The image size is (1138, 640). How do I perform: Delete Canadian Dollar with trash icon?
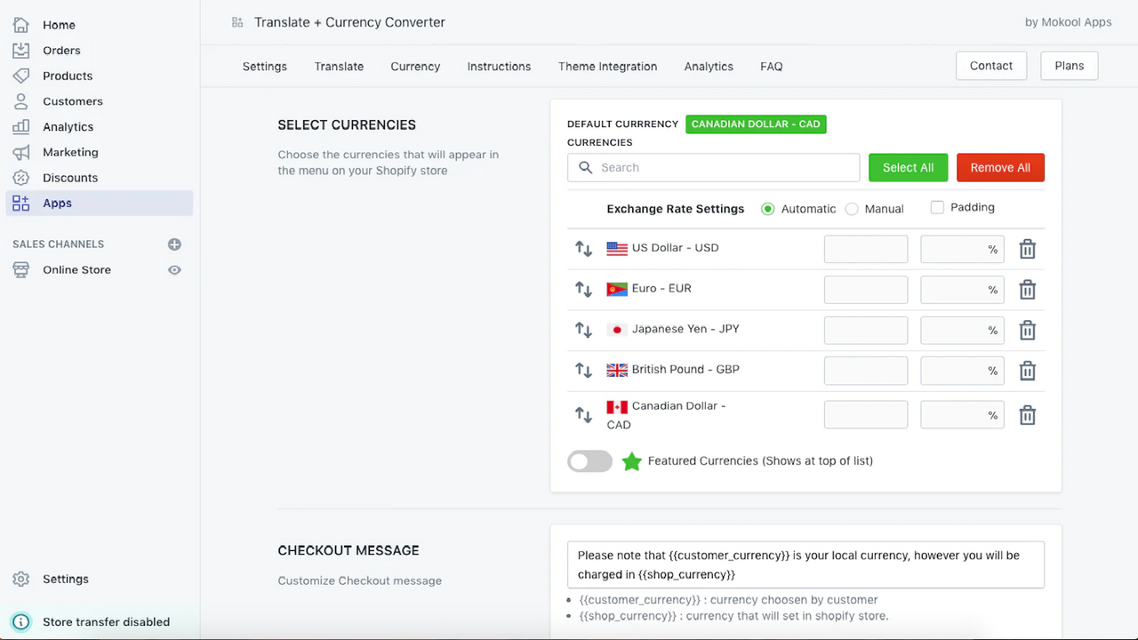pos(1027,414)
